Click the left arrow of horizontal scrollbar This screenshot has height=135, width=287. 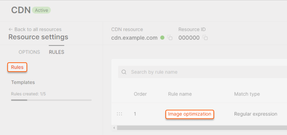click(x=114, y=128)
